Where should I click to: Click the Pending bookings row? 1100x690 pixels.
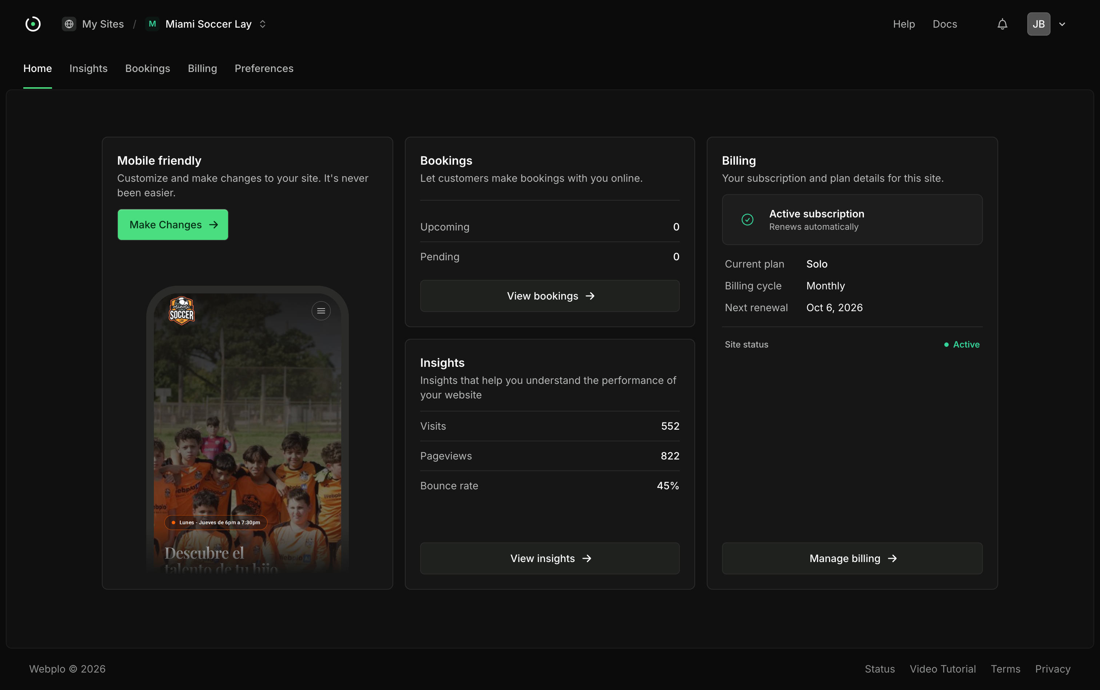tap(550, 256)
